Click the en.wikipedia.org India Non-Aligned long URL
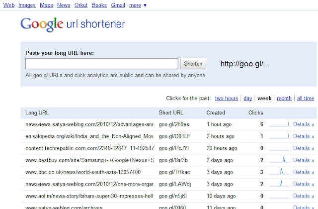Image resolution: width=318 pixels, height=209 pixels. 89,136
